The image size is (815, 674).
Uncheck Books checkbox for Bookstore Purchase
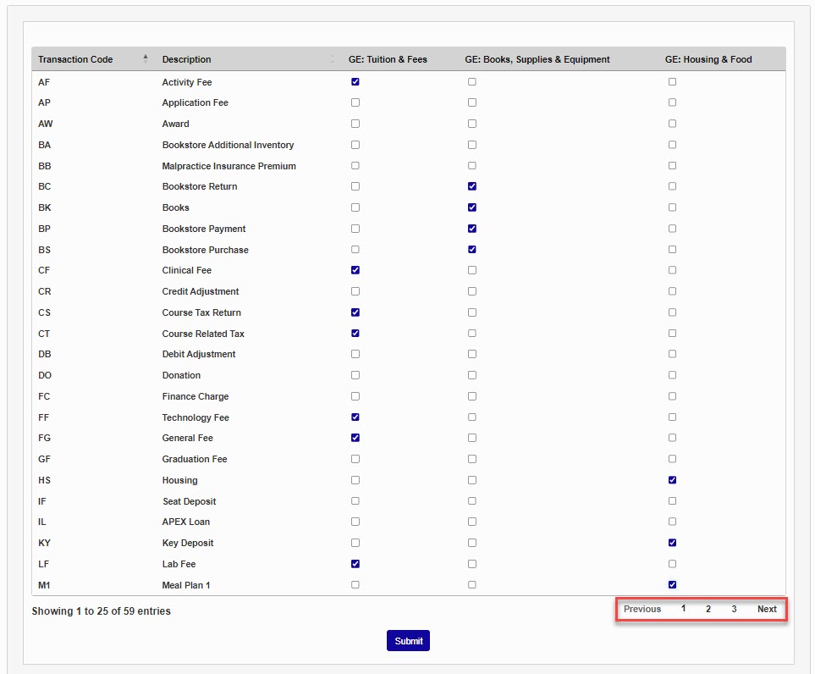[x=472, y=249]
